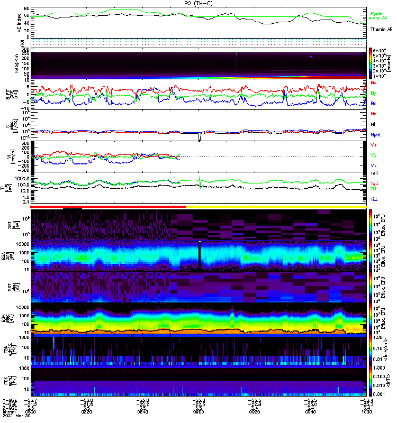Click the 0900 time tick label
Screen dimensions: 397x423
(x=198, y=412)
